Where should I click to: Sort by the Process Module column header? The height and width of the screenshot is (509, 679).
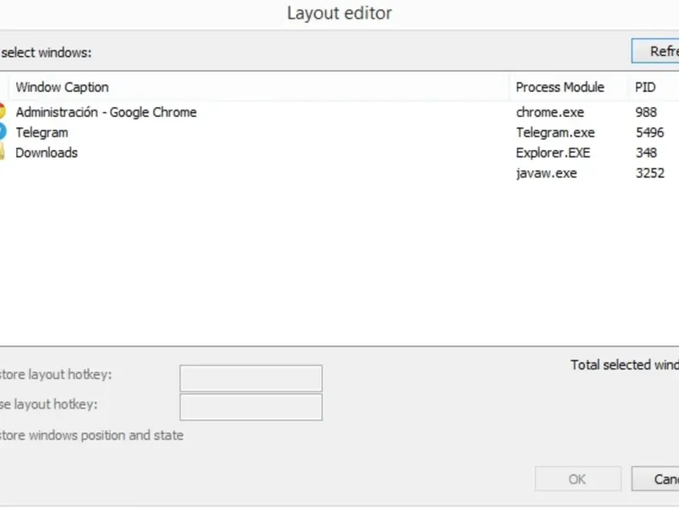(x=559, y=87)
